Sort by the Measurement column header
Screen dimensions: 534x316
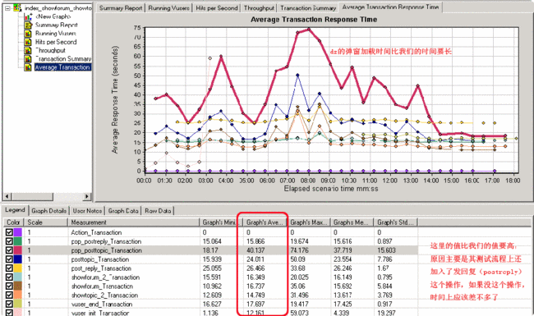tap(133, 222)
